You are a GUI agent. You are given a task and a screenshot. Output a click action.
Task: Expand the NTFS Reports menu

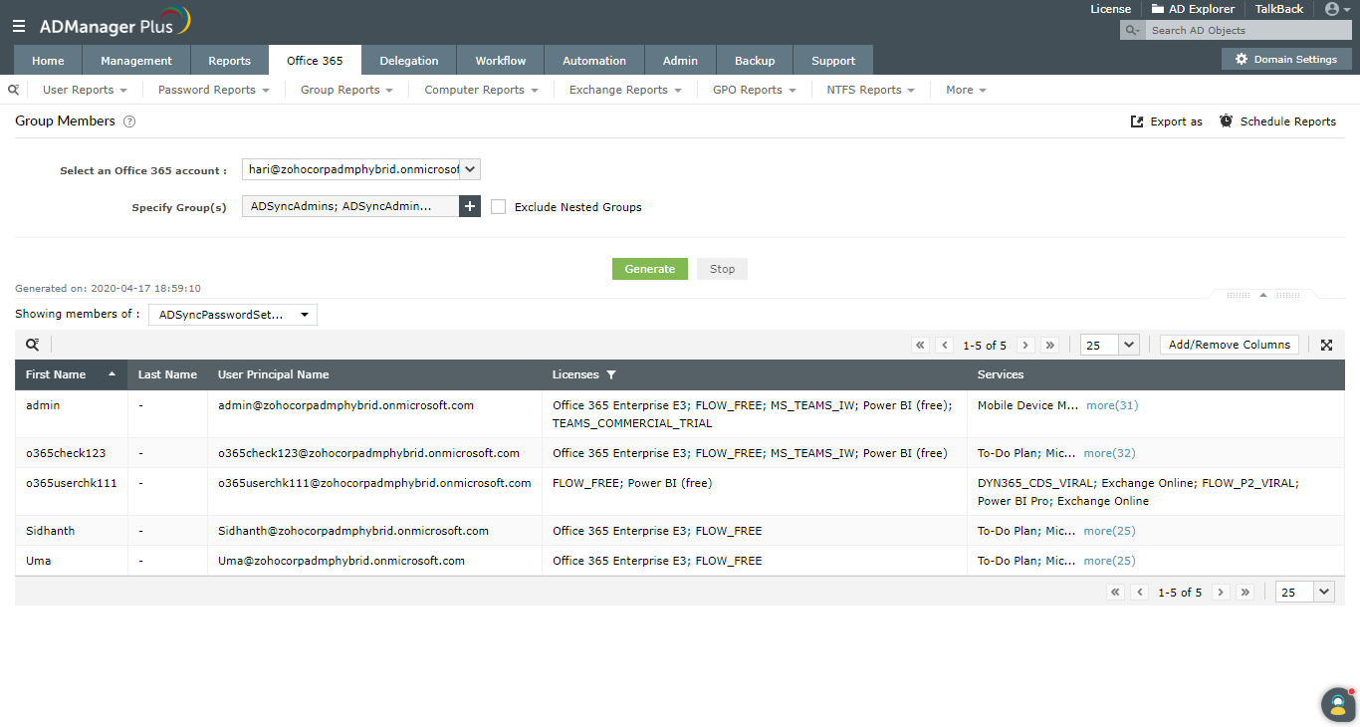point(870,90)
